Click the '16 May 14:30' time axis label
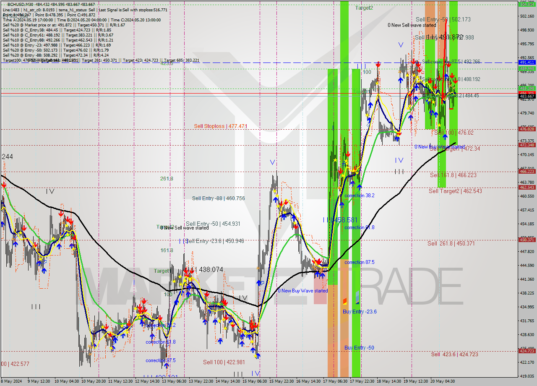Screen dimensions: 537x386 309,381
